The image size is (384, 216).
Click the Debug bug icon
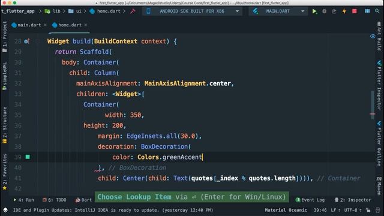click(x=324, y=11)
